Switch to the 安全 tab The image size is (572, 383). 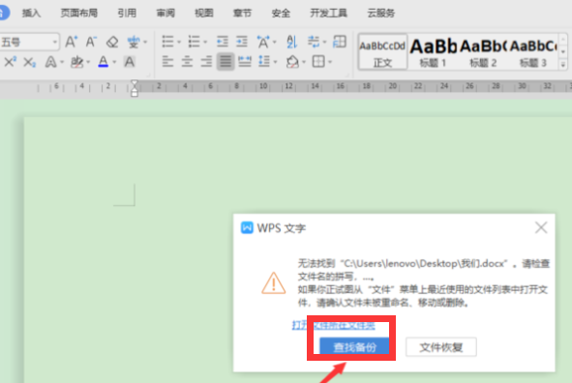click(x=281, y=14)
